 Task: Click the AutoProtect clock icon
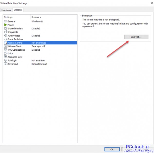click(x=6, y=36)
